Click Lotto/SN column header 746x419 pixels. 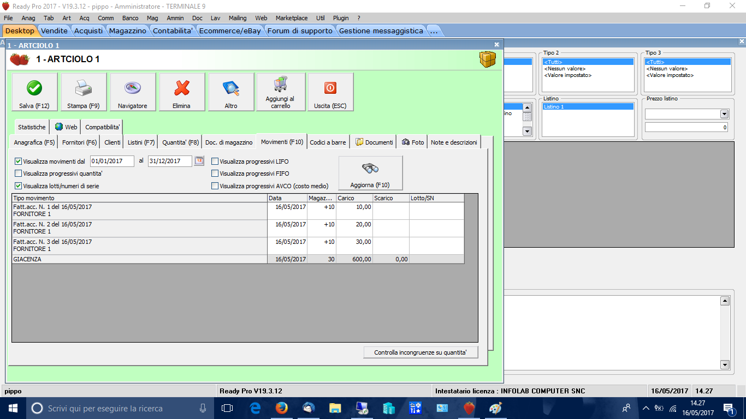(x=436, y=198)
